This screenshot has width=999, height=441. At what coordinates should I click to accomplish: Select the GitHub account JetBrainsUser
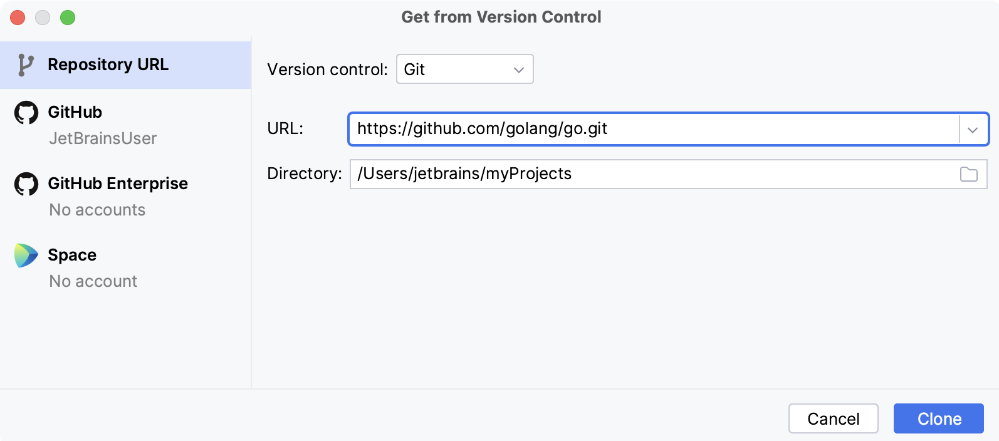point(103,138)
